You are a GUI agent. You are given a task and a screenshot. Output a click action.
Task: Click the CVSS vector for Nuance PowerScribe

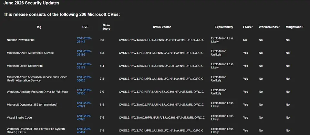pyautogui.click(x=162, y=40)
